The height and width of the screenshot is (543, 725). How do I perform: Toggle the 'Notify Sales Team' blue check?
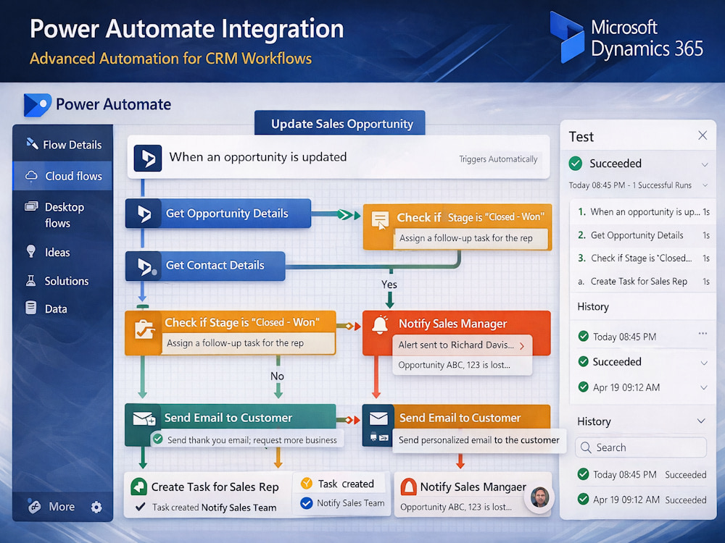click(x=306, y=503)
